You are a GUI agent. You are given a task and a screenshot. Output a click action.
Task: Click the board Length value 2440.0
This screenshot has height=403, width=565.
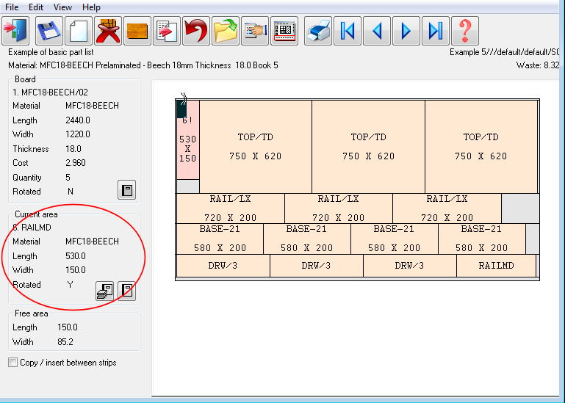[78, 120]
